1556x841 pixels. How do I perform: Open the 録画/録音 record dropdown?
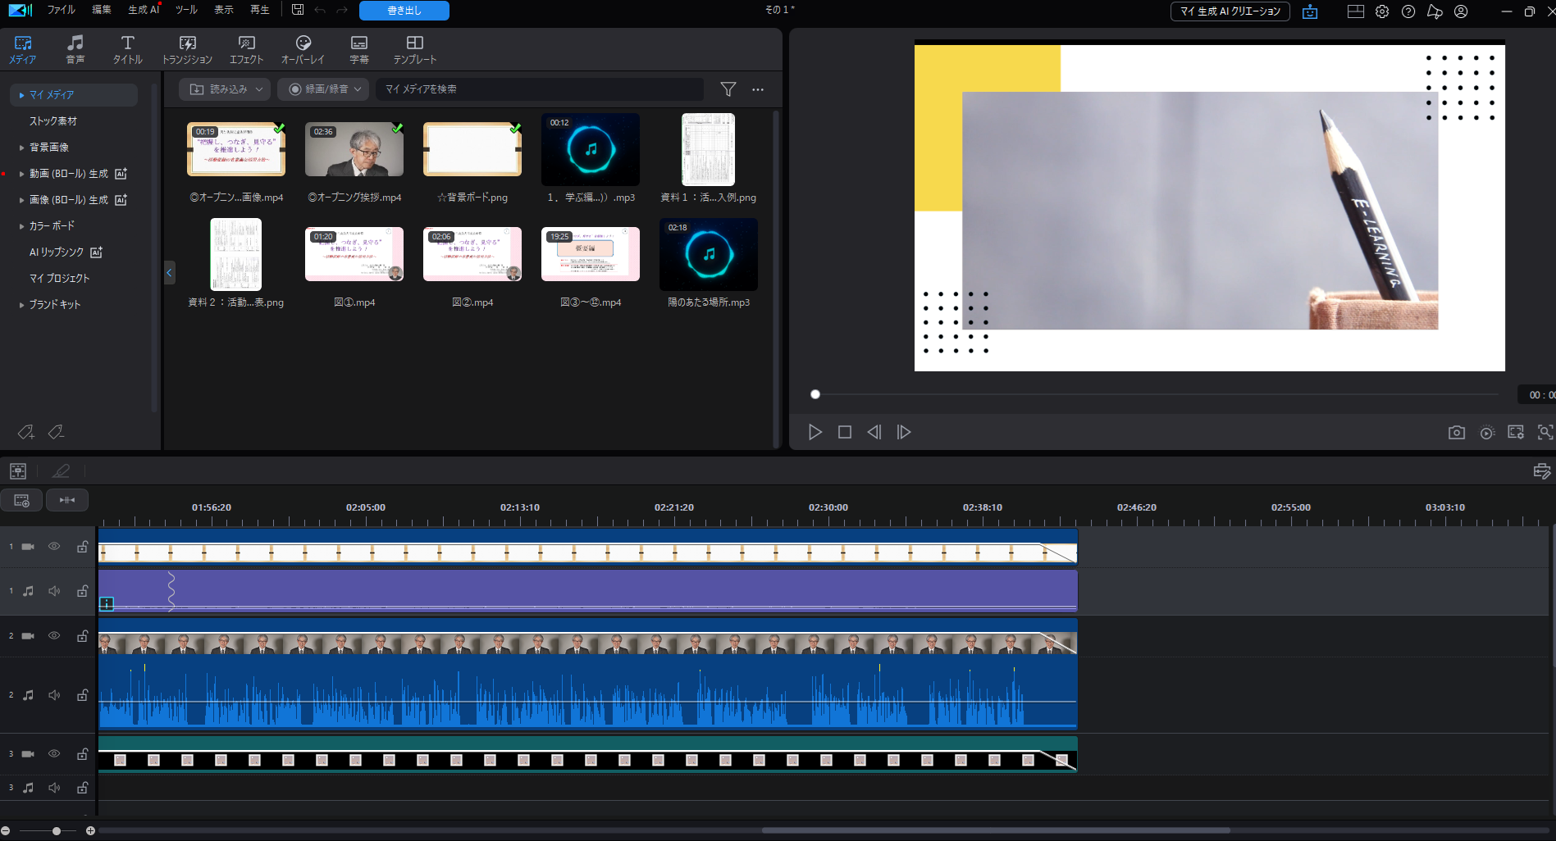[x=323, y=89]
